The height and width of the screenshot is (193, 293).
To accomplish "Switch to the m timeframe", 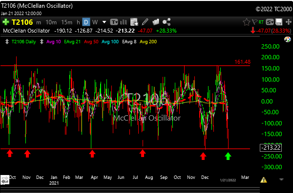I will click(39, 22).
